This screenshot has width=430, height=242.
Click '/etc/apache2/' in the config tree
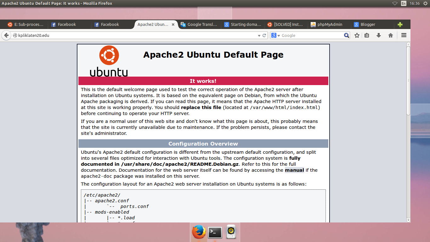coord(102,195)
